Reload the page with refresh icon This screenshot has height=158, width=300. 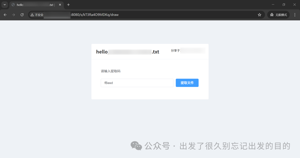22,15
